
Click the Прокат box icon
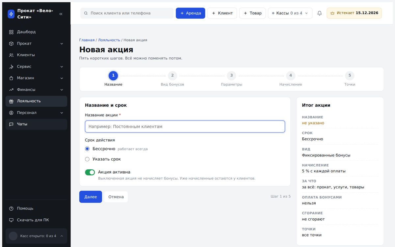pos(11,43)
